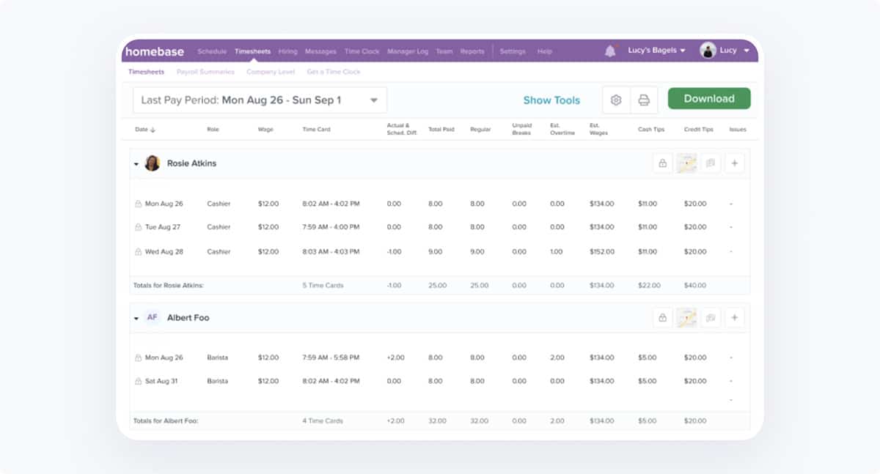Collapse Rosie Atkins' timesheet section
The width and height of the screenshot is (880, 474).
point(136,163)
